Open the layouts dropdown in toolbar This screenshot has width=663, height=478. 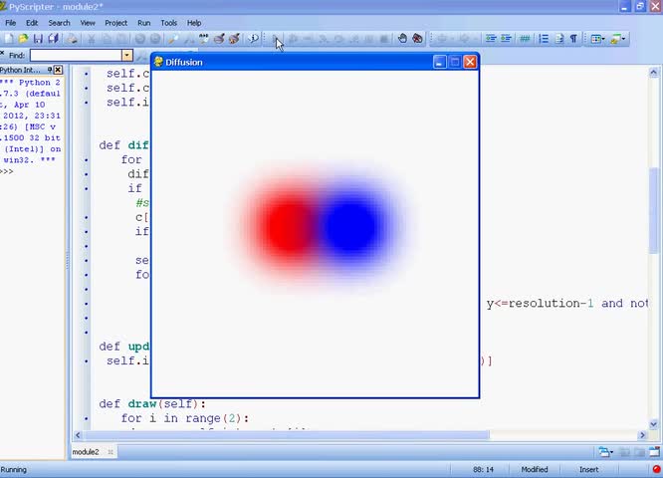coord(597,39)
